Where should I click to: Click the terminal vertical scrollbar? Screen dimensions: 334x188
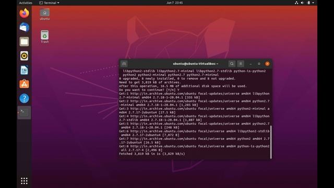tap(271, 142)
